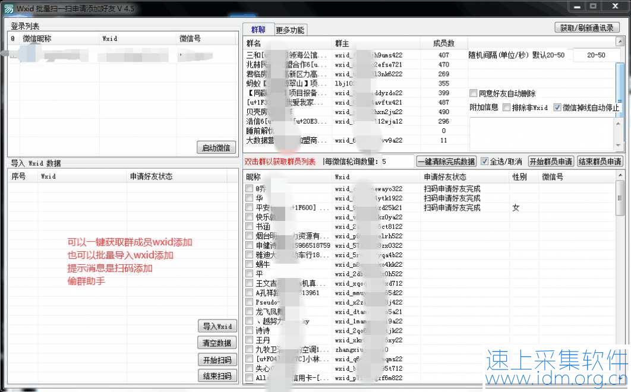Toggle 全选/取消 checkbox

pos(484,162)
